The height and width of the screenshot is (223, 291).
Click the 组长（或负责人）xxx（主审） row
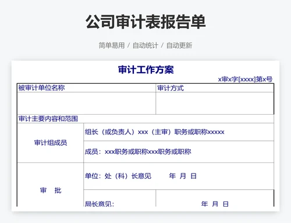point(179,132)
